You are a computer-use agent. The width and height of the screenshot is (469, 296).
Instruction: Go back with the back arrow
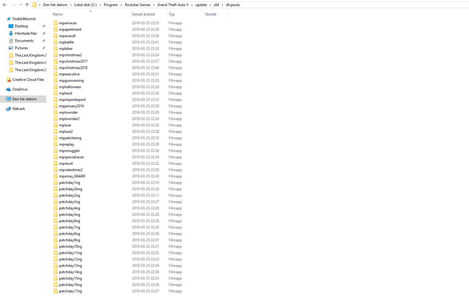coord(5,5)
